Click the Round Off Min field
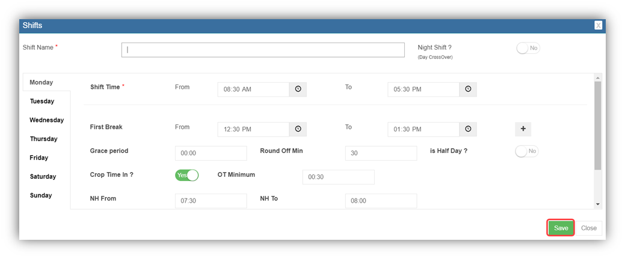Image resolution: width=625 pixels, height=259 pixels. click(381, 153)
